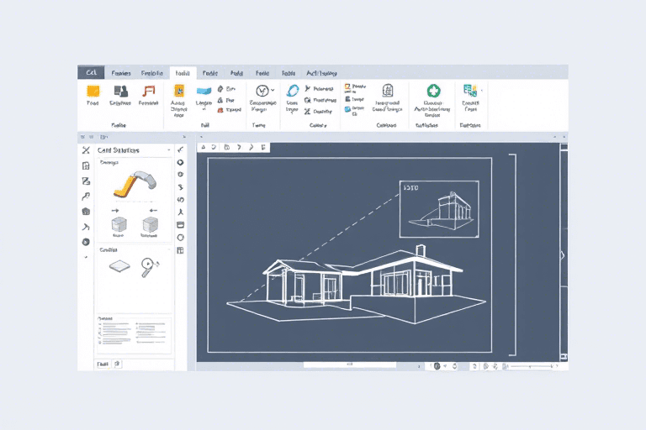This screenshot has height=430, width=646.
Task: Expand the side panel header dropdown arrow
Action: coord(169,150)
